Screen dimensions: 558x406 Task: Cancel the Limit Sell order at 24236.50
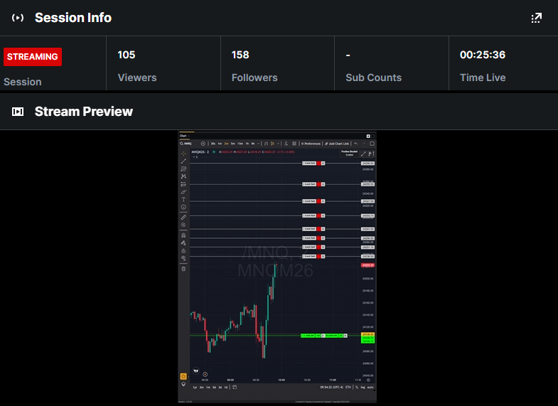coord(323,256)
